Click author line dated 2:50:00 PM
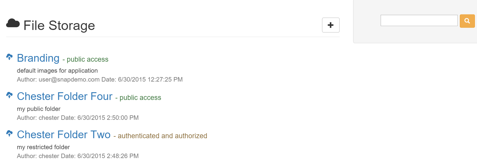The width and height of the screenshot is (477, 164). click(x=78, y=118)
